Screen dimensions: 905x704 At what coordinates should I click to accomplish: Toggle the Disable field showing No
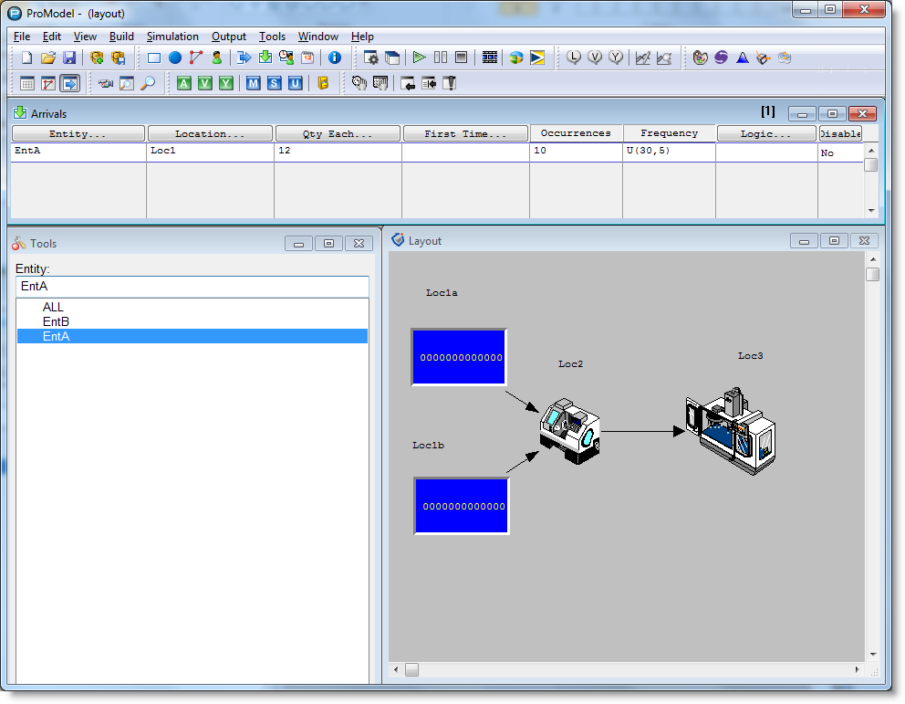[840, 153]
